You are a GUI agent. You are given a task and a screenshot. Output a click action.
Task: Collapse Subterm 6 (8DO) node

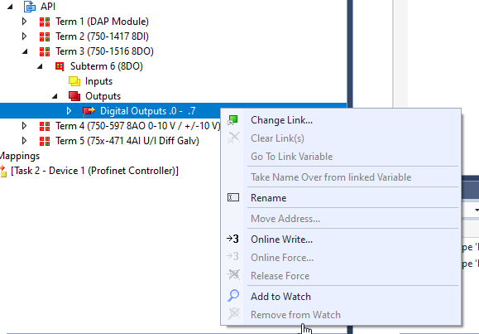tap(40, 66)
